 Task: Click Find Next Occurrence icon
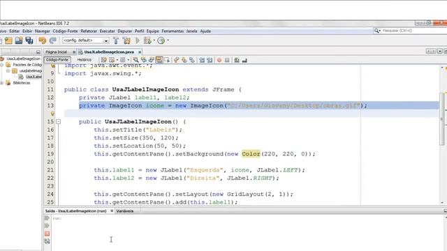[x=152, y=60]
